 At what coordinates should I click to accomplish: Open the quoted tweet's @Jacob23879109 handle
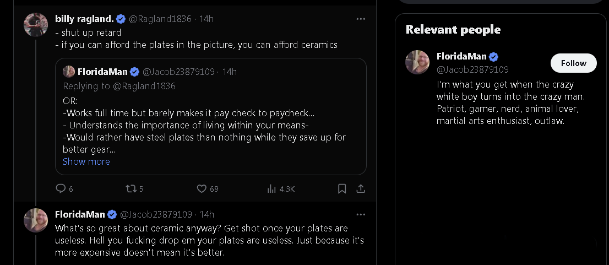(178, 72)
